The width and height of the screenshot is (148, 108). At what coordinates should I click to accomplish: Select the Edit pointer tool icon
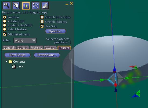pyautogui.click(x=26, y=6)
